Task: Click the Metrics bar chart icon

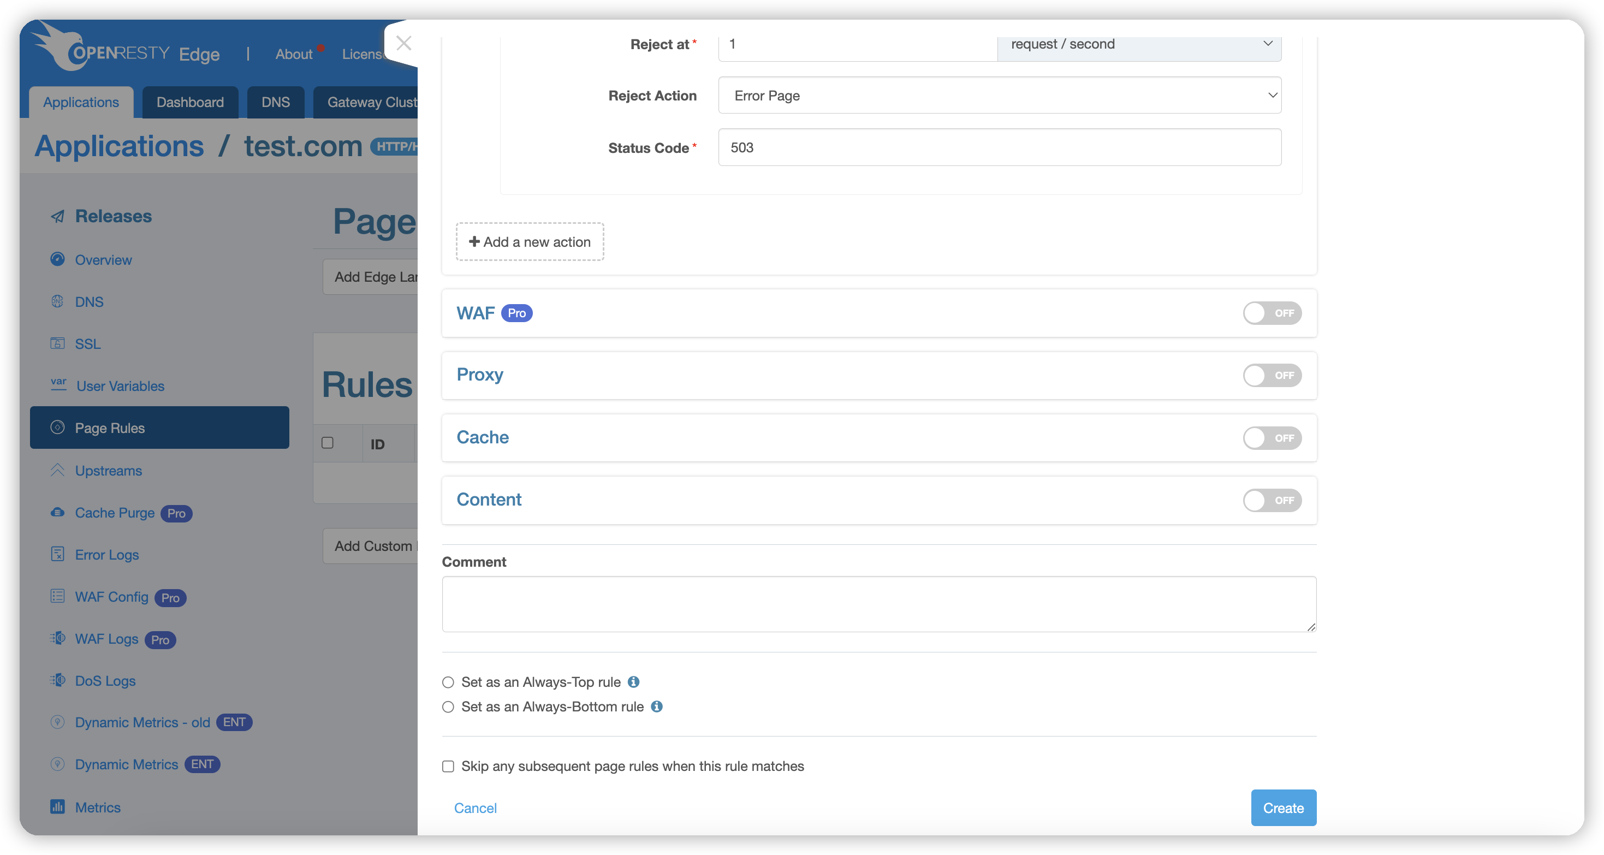Action: point(57,806)
